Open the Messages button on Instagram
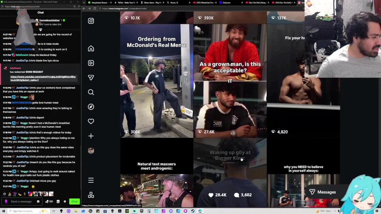This screenshot has height=214, width=381. (323, 192)
